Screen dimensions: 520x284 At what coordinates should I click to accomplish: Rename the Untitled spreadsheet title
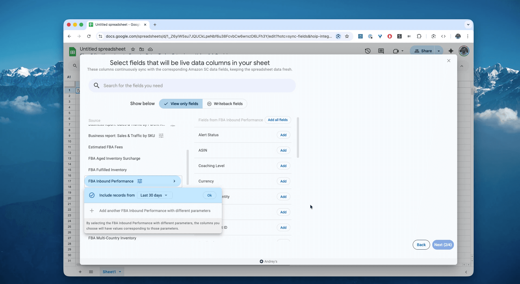(103, 49)
